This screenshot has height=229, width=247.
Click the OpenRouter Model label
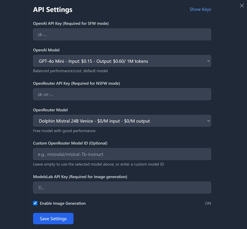click(50, 110)
